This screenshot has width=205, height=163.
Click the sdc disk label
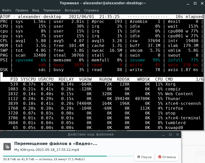(42, 70)
